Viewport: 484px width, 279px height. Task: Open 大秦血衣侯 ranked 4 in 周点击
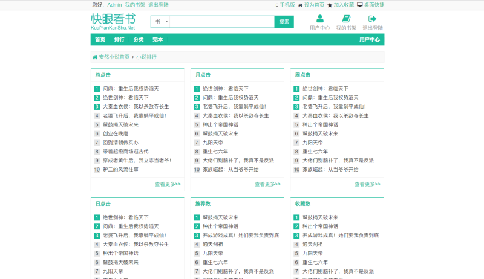[x=336, y=115]
